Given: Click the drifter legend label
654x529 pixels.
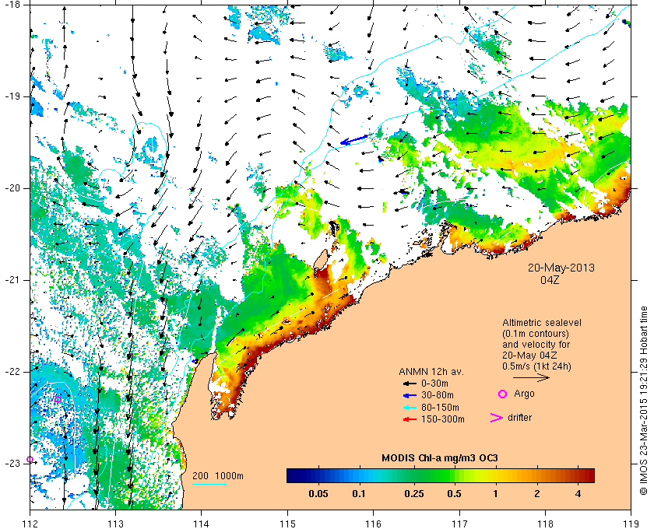Looking at the screenshot, I should coord(520,418).
